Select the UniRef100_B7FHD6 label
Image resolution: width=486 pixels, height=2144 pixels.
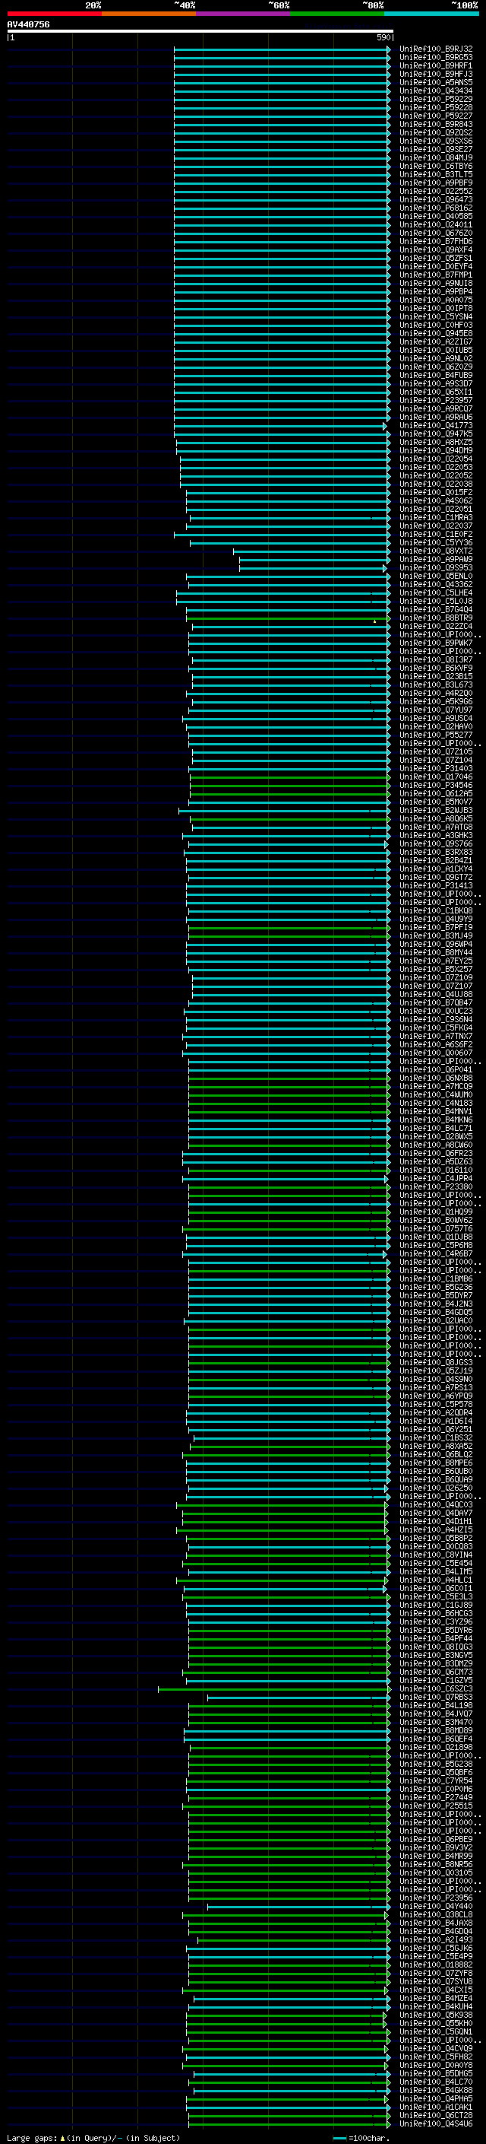click(436, 241)
